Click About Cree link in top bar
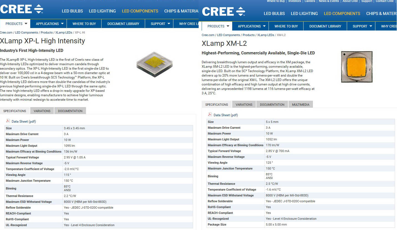Screen dimensions: 397x230 [x=350, y=1]
